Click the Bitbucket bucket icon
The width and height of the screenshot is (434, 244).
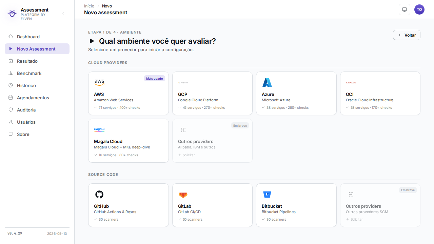click(x=267, y=195)
